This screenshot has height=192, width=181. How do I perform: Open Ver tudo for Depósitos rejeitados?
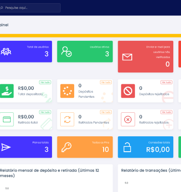(167, 82)
